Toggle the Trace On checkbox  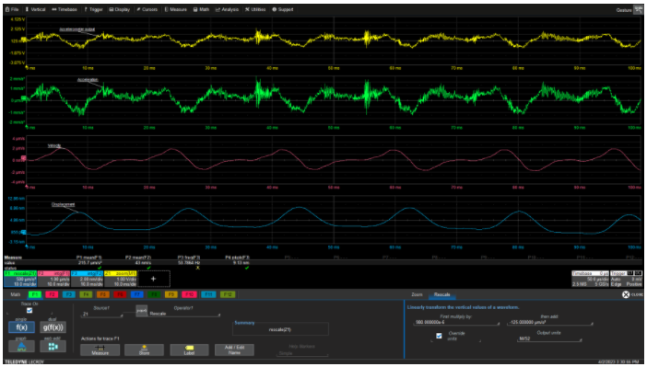29,311
